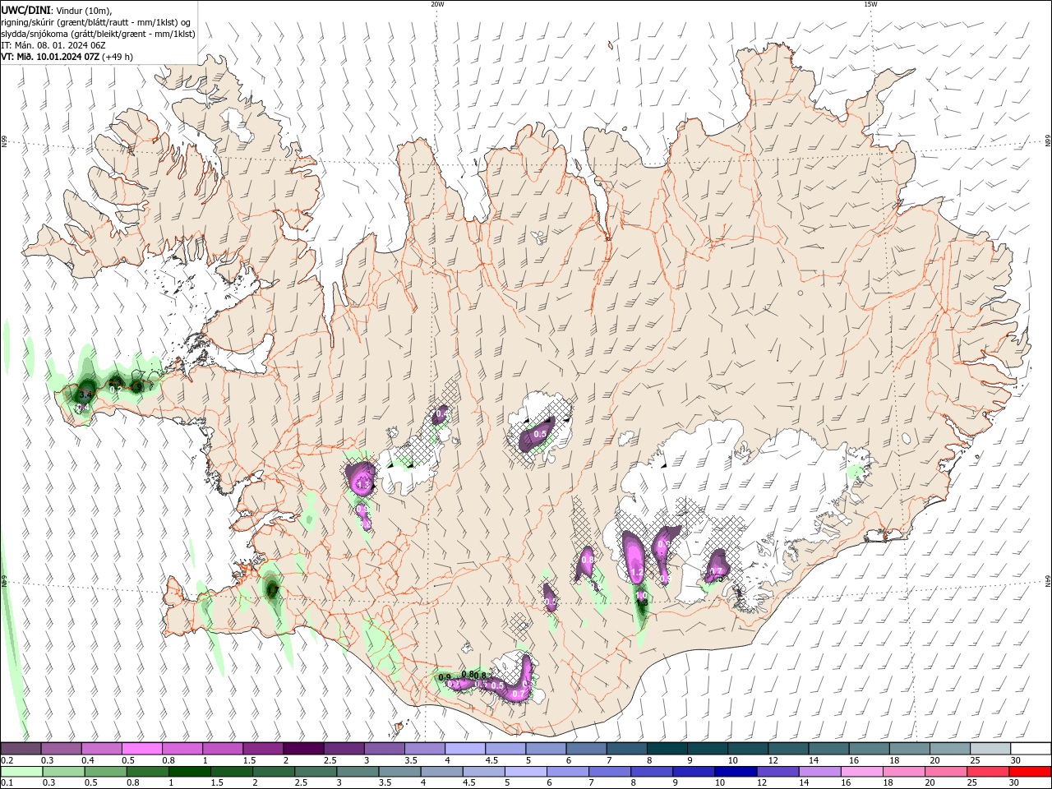Click the UWC/DINI title text

click(25, 9)
